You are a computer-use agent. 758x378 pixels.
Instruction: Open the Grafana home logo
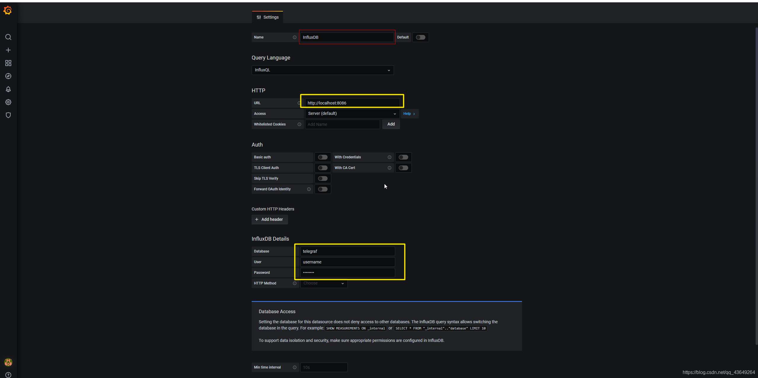pyautogui.click(x=8, y=11)
